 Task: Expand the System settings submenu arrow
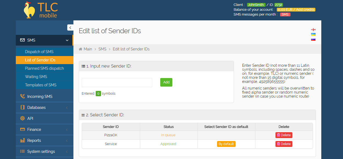point(67,152)
